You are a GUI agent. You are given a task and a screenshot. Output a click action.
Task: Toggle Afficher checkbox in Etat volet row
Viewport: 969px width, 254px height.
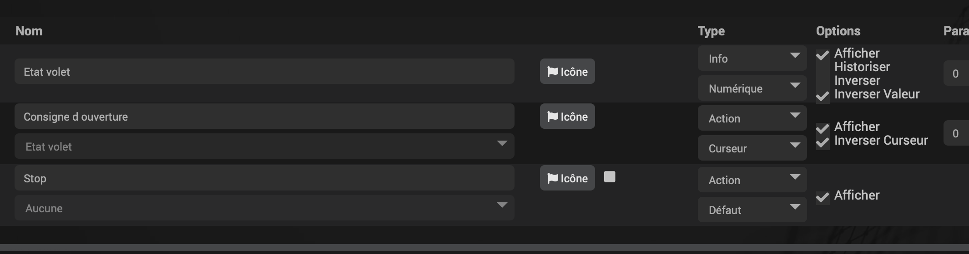[823, 56]
